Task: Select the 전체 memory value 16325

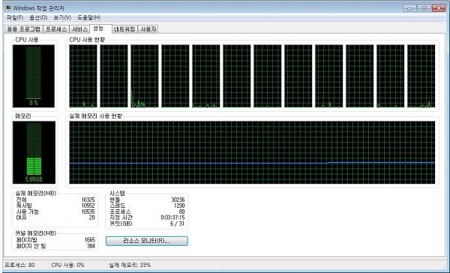Action: coord(88,199)
